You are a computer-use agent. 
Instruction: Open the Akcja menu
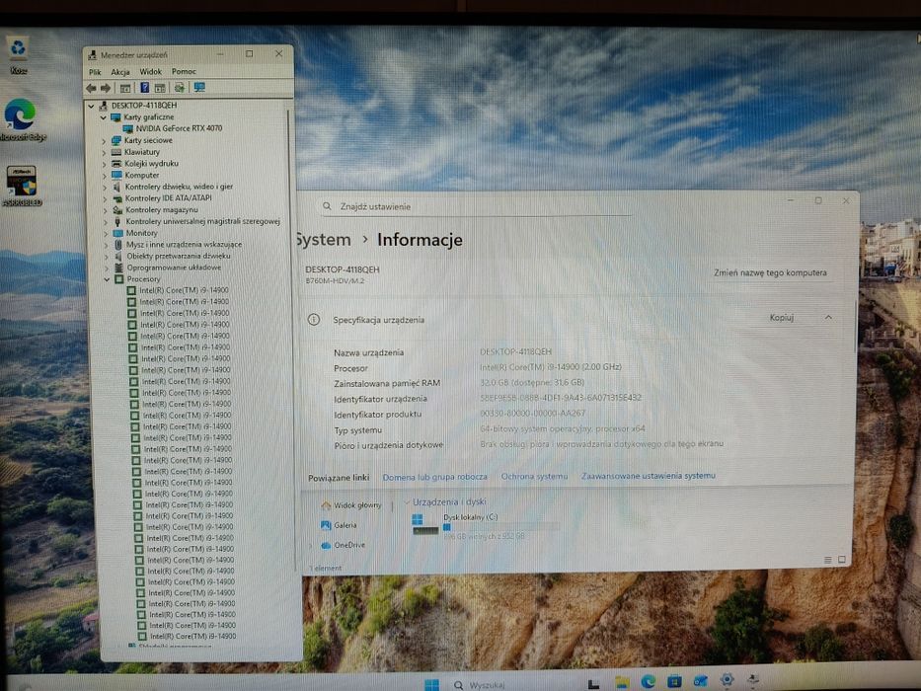[120, 72]
